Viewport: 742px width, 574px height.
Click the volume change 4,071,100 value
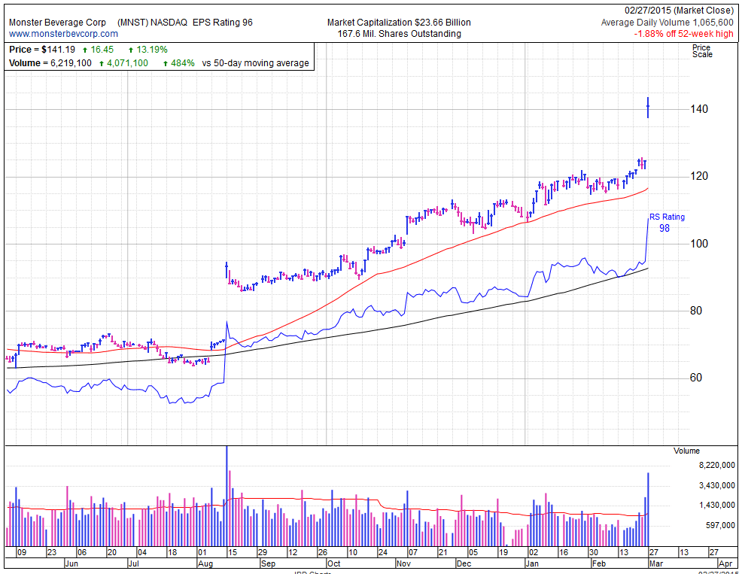coord(127,63)
